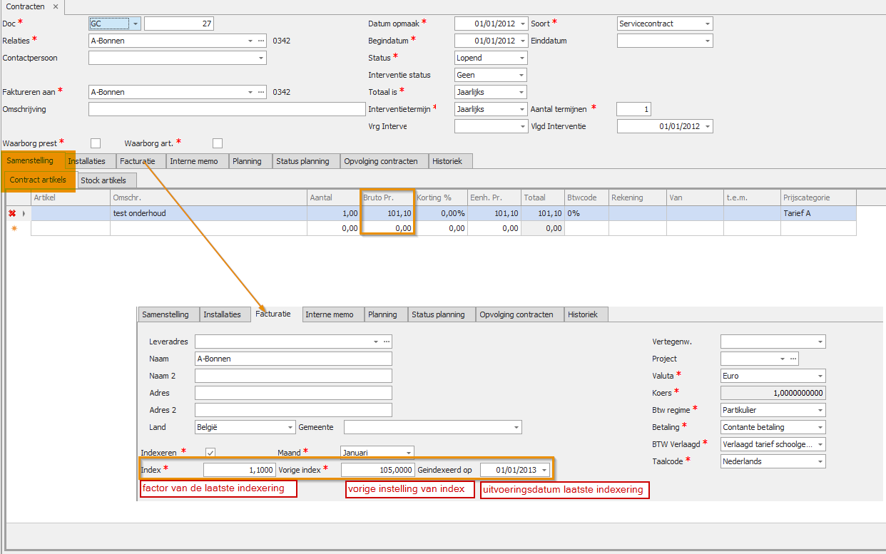
Task: Open the Relaties lookup ellipsis button
Action: click(261, 41)
